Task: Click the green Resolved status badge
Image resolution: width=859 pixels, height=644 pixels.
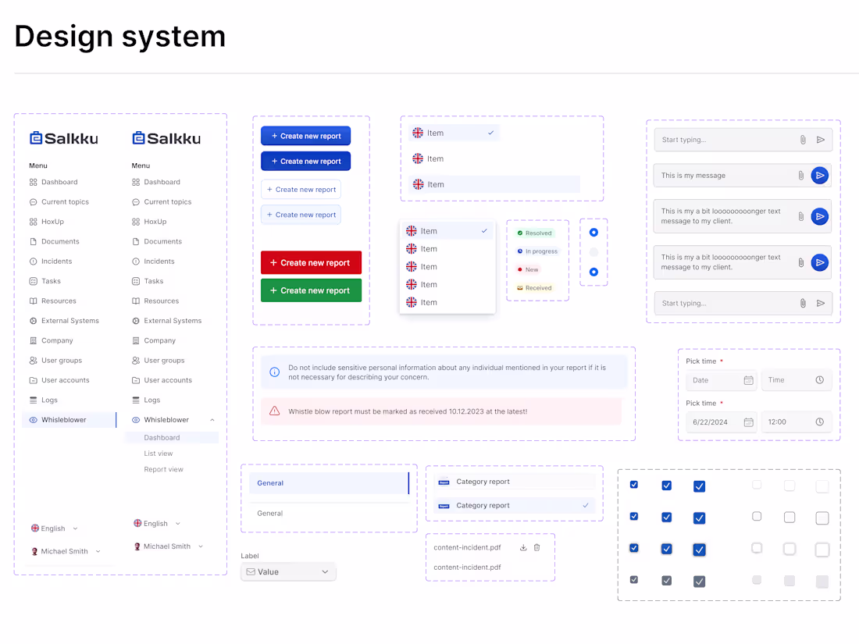Action: pos(537,233)
